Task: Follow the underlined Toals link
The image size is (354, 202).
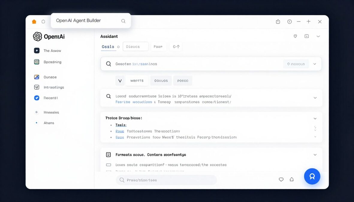Action: pyautogui.click(x=120, y=125)
